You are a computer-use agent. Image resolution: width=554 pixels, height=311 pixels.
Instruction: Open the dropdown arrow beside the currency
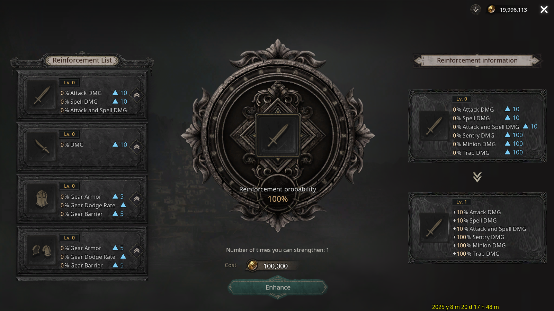coord(476,10)
